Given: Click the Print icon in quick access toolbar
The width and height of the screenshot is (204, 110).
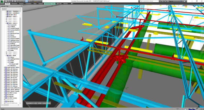Looking at the screenshot, I should (15, 1).
